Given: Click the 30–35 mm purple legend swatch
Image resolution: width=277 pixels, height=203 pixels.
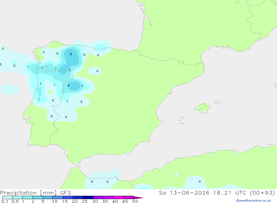Looking at the screenshot, I should click(x=98, y=197).
